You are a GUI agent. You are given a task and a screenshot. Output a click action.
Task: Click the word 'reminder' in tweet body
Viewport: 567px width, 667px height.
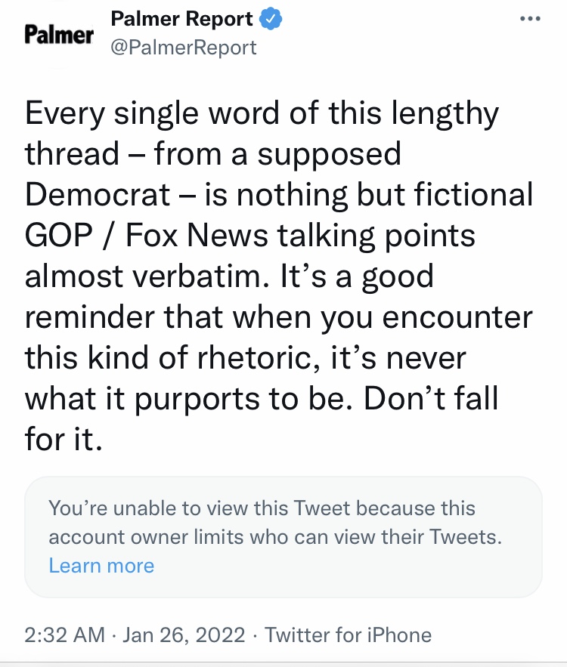(90, 317)
